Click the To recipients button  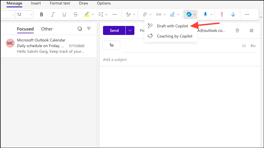click(111, 45)
